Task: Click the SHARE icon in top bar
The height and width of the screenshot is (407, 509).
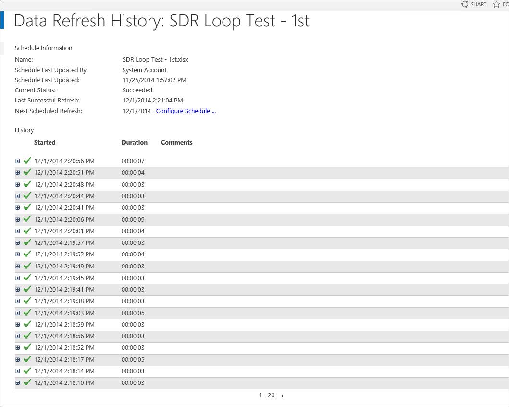Action: [465, 4]
